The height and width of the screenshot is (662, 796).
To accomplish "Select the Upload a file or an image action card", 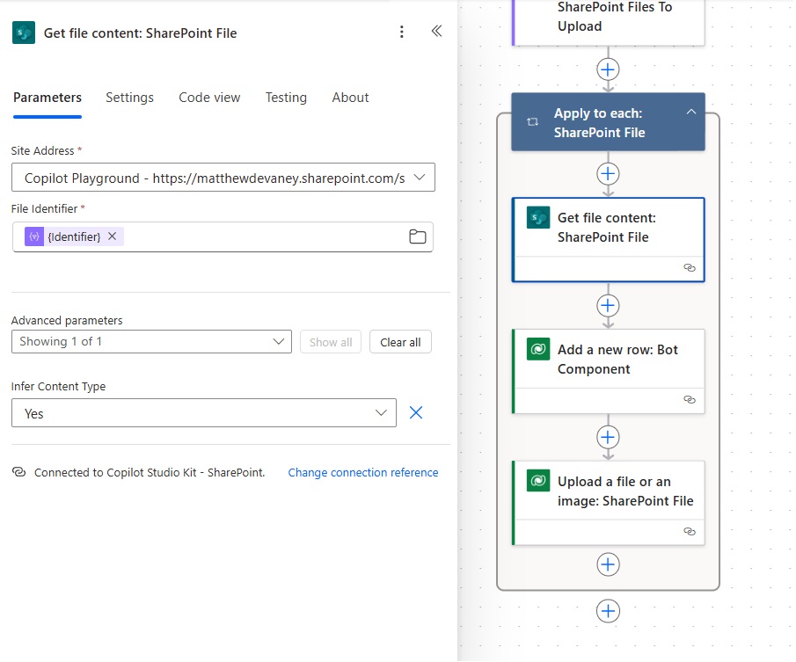I will [x=608, y=503].
